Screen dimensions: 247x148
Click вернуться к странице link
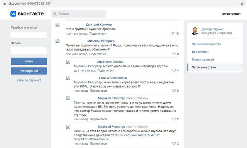217,33
